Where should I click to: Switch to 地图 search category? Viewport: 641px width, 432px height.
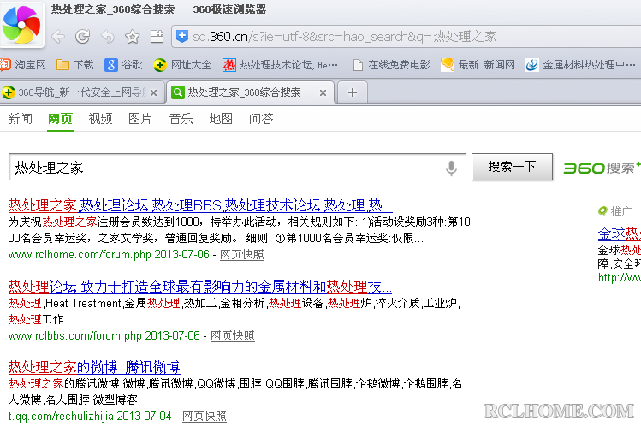[221, 119]
